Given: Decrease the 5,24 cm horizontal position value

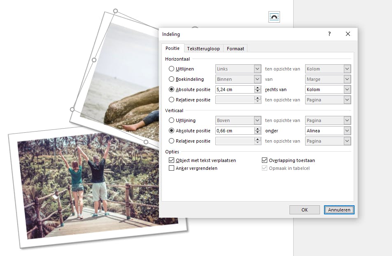Looking at the screenshot, I should click(x=257, y=92).
